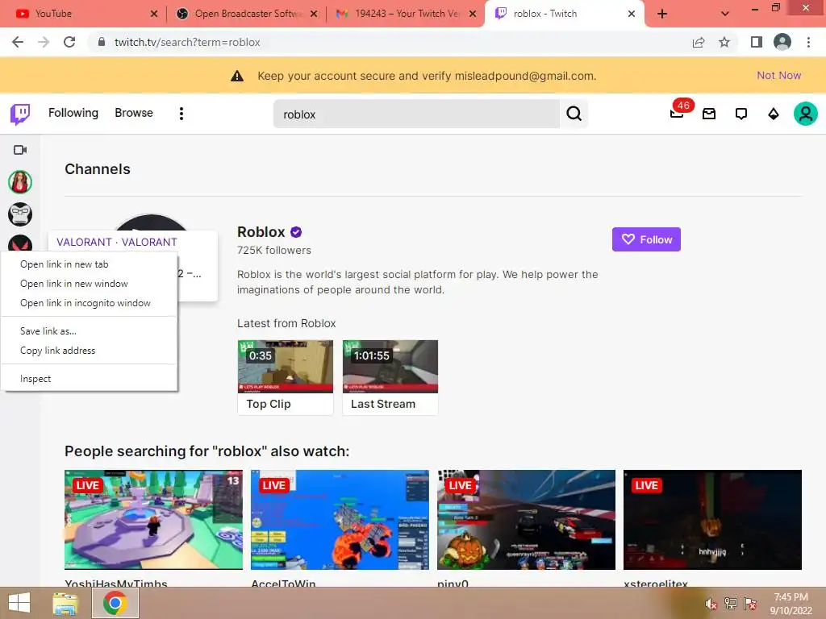This screenshot has height=619, width=826.
Task: Open the Chrome three-dot menu
Action: [808, 42]
